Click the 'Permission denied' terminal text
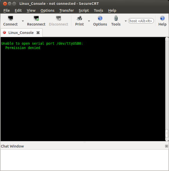 (x=23, y=48)
